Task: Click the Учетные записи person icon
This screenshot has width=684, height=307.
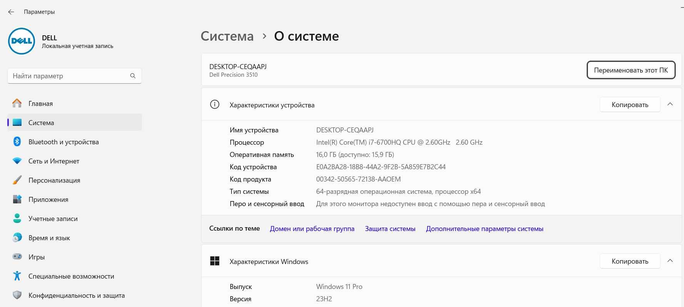Action: point(17,218)
